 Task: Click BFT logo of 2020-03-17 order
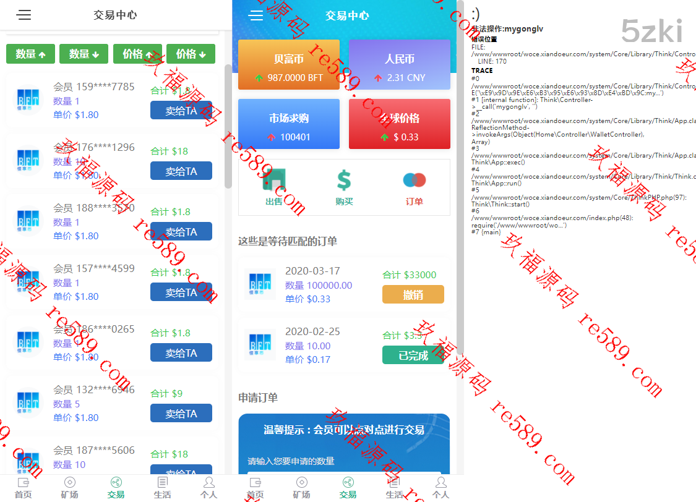click(x=260, y=284)
